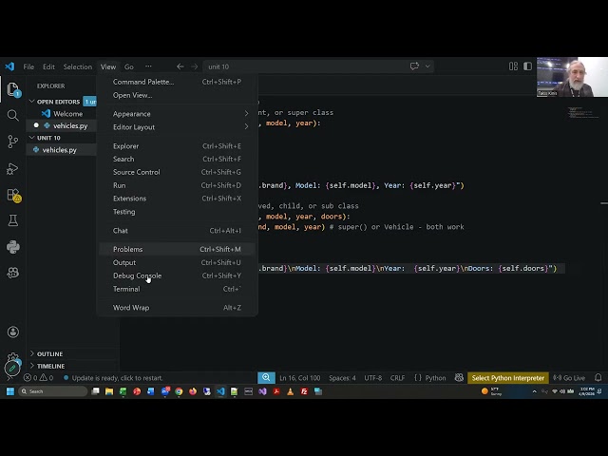Image resolution: width=608 pixels, height=456 pixels.
Task: Open Run and Debug activity icon
Action: click(x=12, y=169)
